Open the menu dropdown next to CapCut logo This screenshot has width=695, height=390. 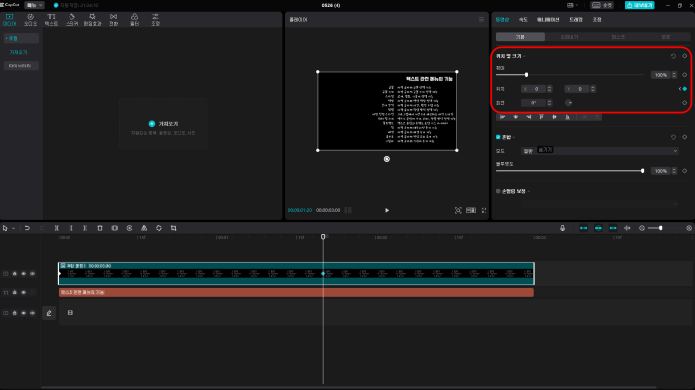point(34,5)
